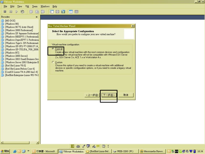Viewport: 205px width, 154px height.
Task: Click the Summary View toolbar icon
Action: pyautogui.click(x=71, y=12)
